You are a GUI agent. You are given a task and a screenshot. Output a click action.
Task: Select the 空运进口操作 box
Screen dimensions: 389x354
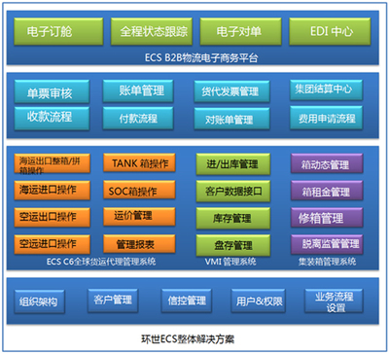tap(53, 244)
